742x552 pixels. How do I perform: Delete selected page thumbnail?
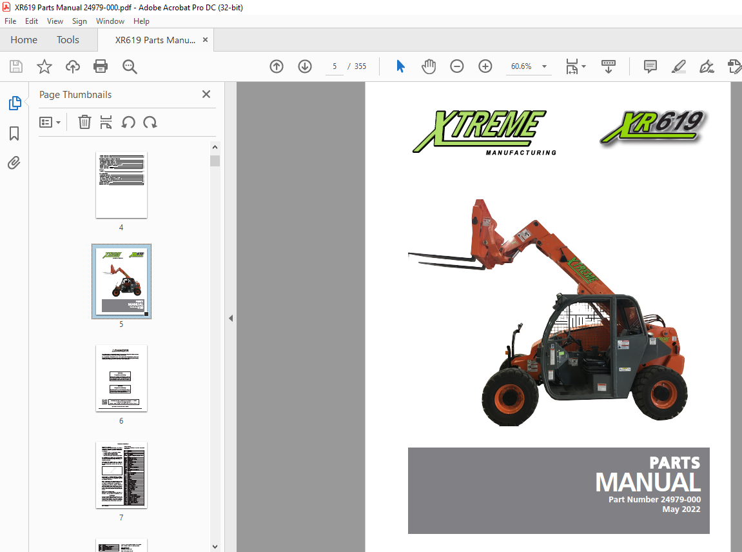84,122
